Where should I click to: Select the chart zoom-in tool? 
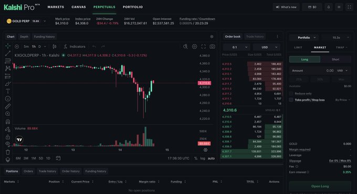pyautogui.click(x=8, y=114)
